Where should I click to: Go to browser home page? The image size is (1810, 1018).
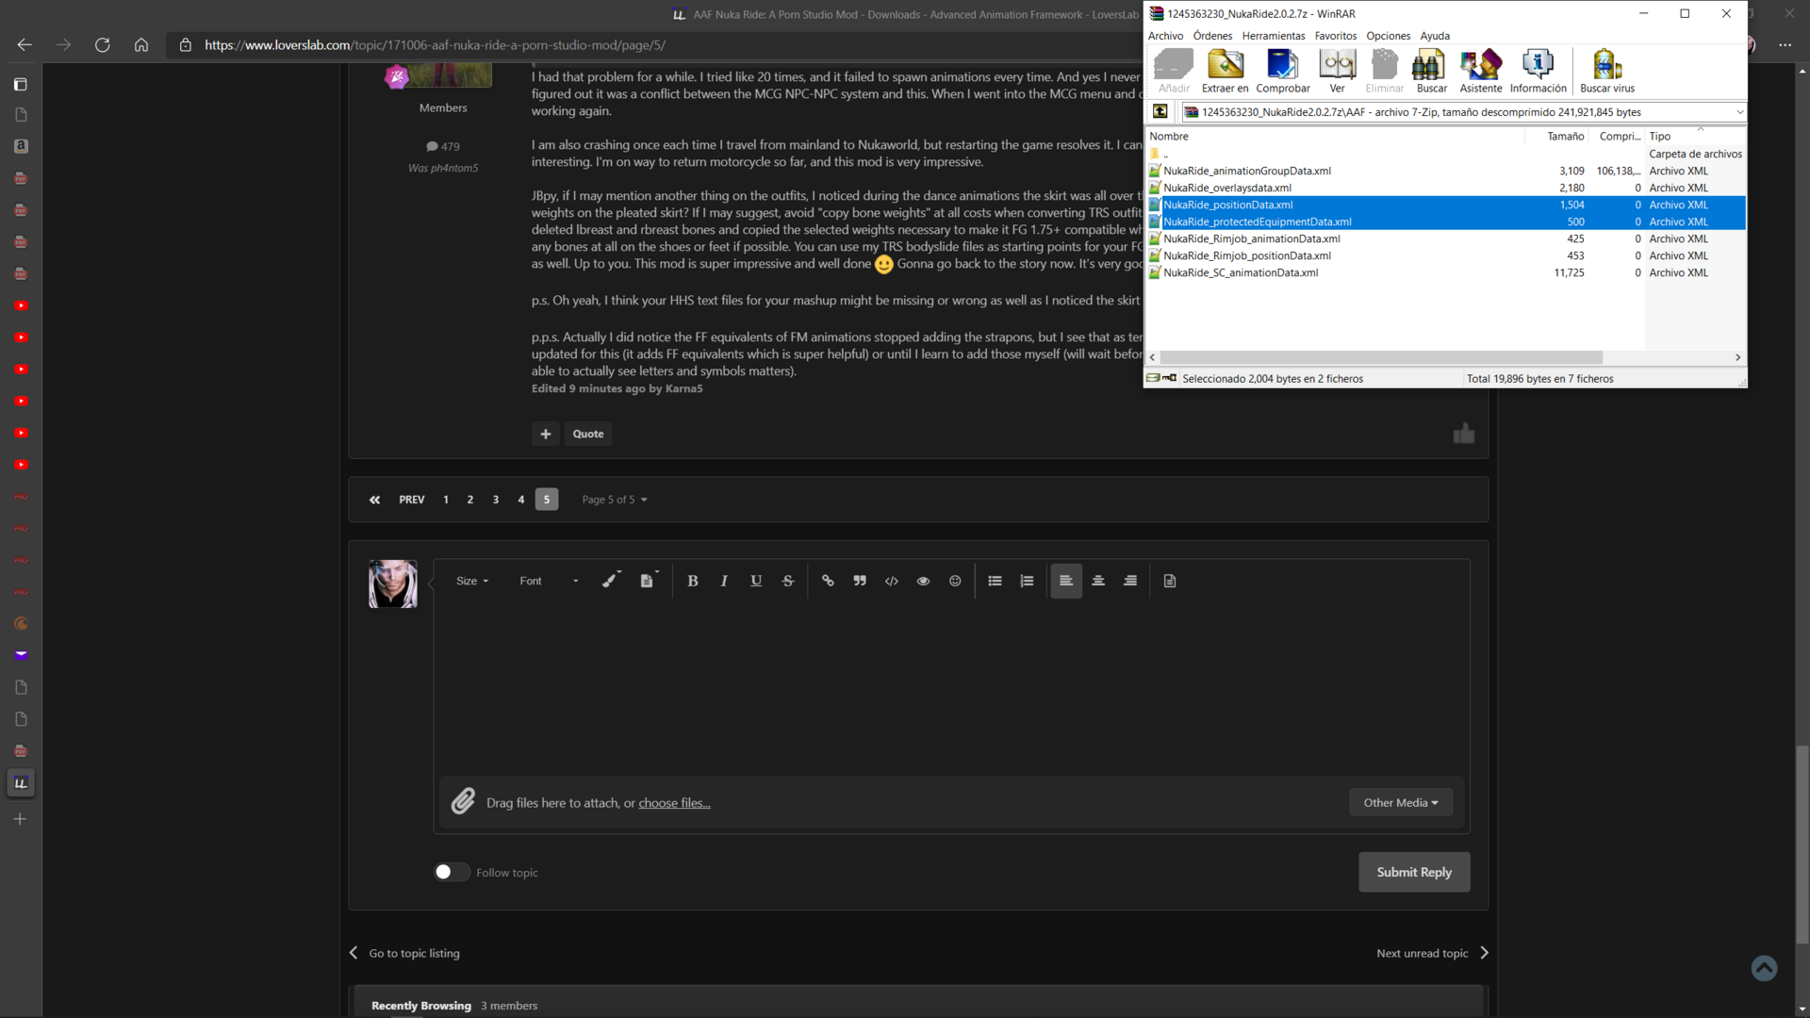click(x=141, y=45)
